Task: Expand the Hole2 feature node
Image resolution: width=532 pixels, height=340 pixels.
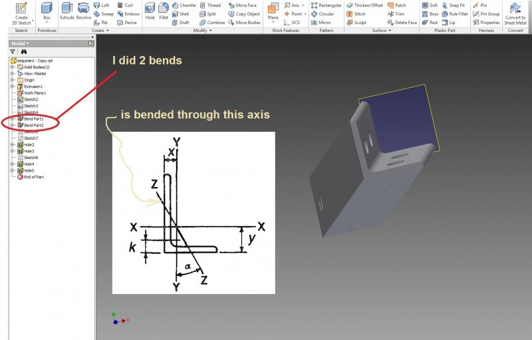Action: [x=12, y=144]
